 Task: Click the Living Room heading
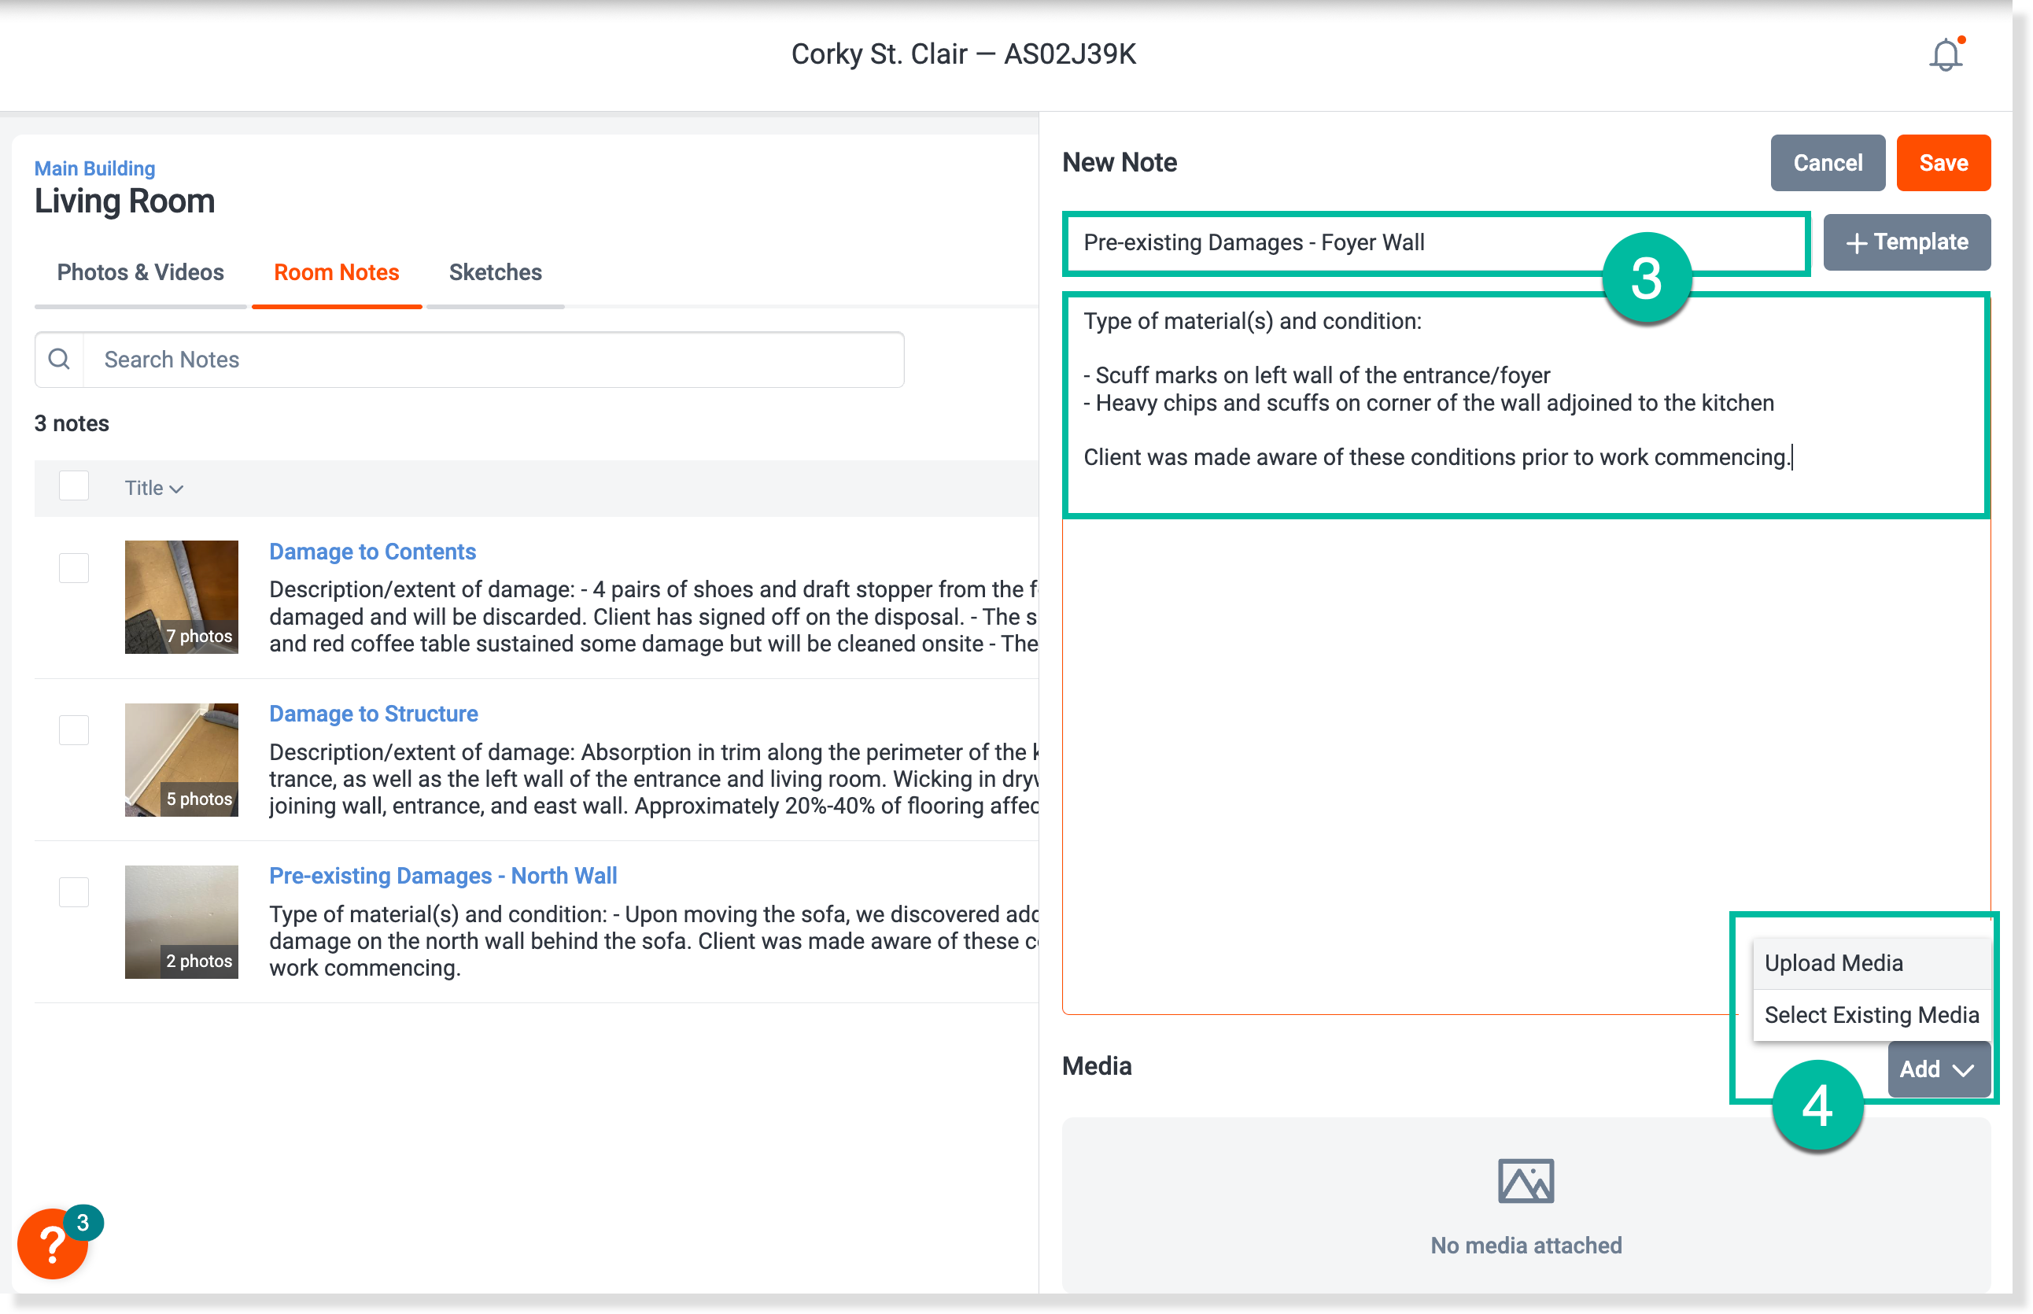124,201
